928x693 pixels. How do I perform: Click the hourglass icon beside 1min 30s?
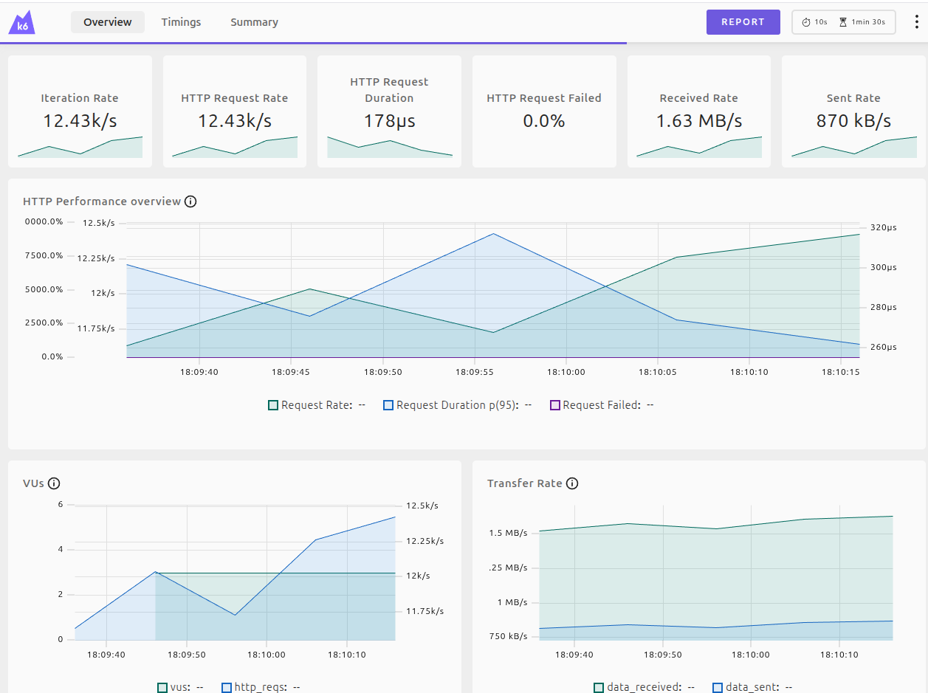[x=843, y=22]
